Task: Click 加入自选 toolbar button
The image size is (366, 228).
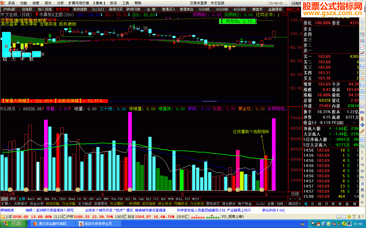Action: (45, 9)
